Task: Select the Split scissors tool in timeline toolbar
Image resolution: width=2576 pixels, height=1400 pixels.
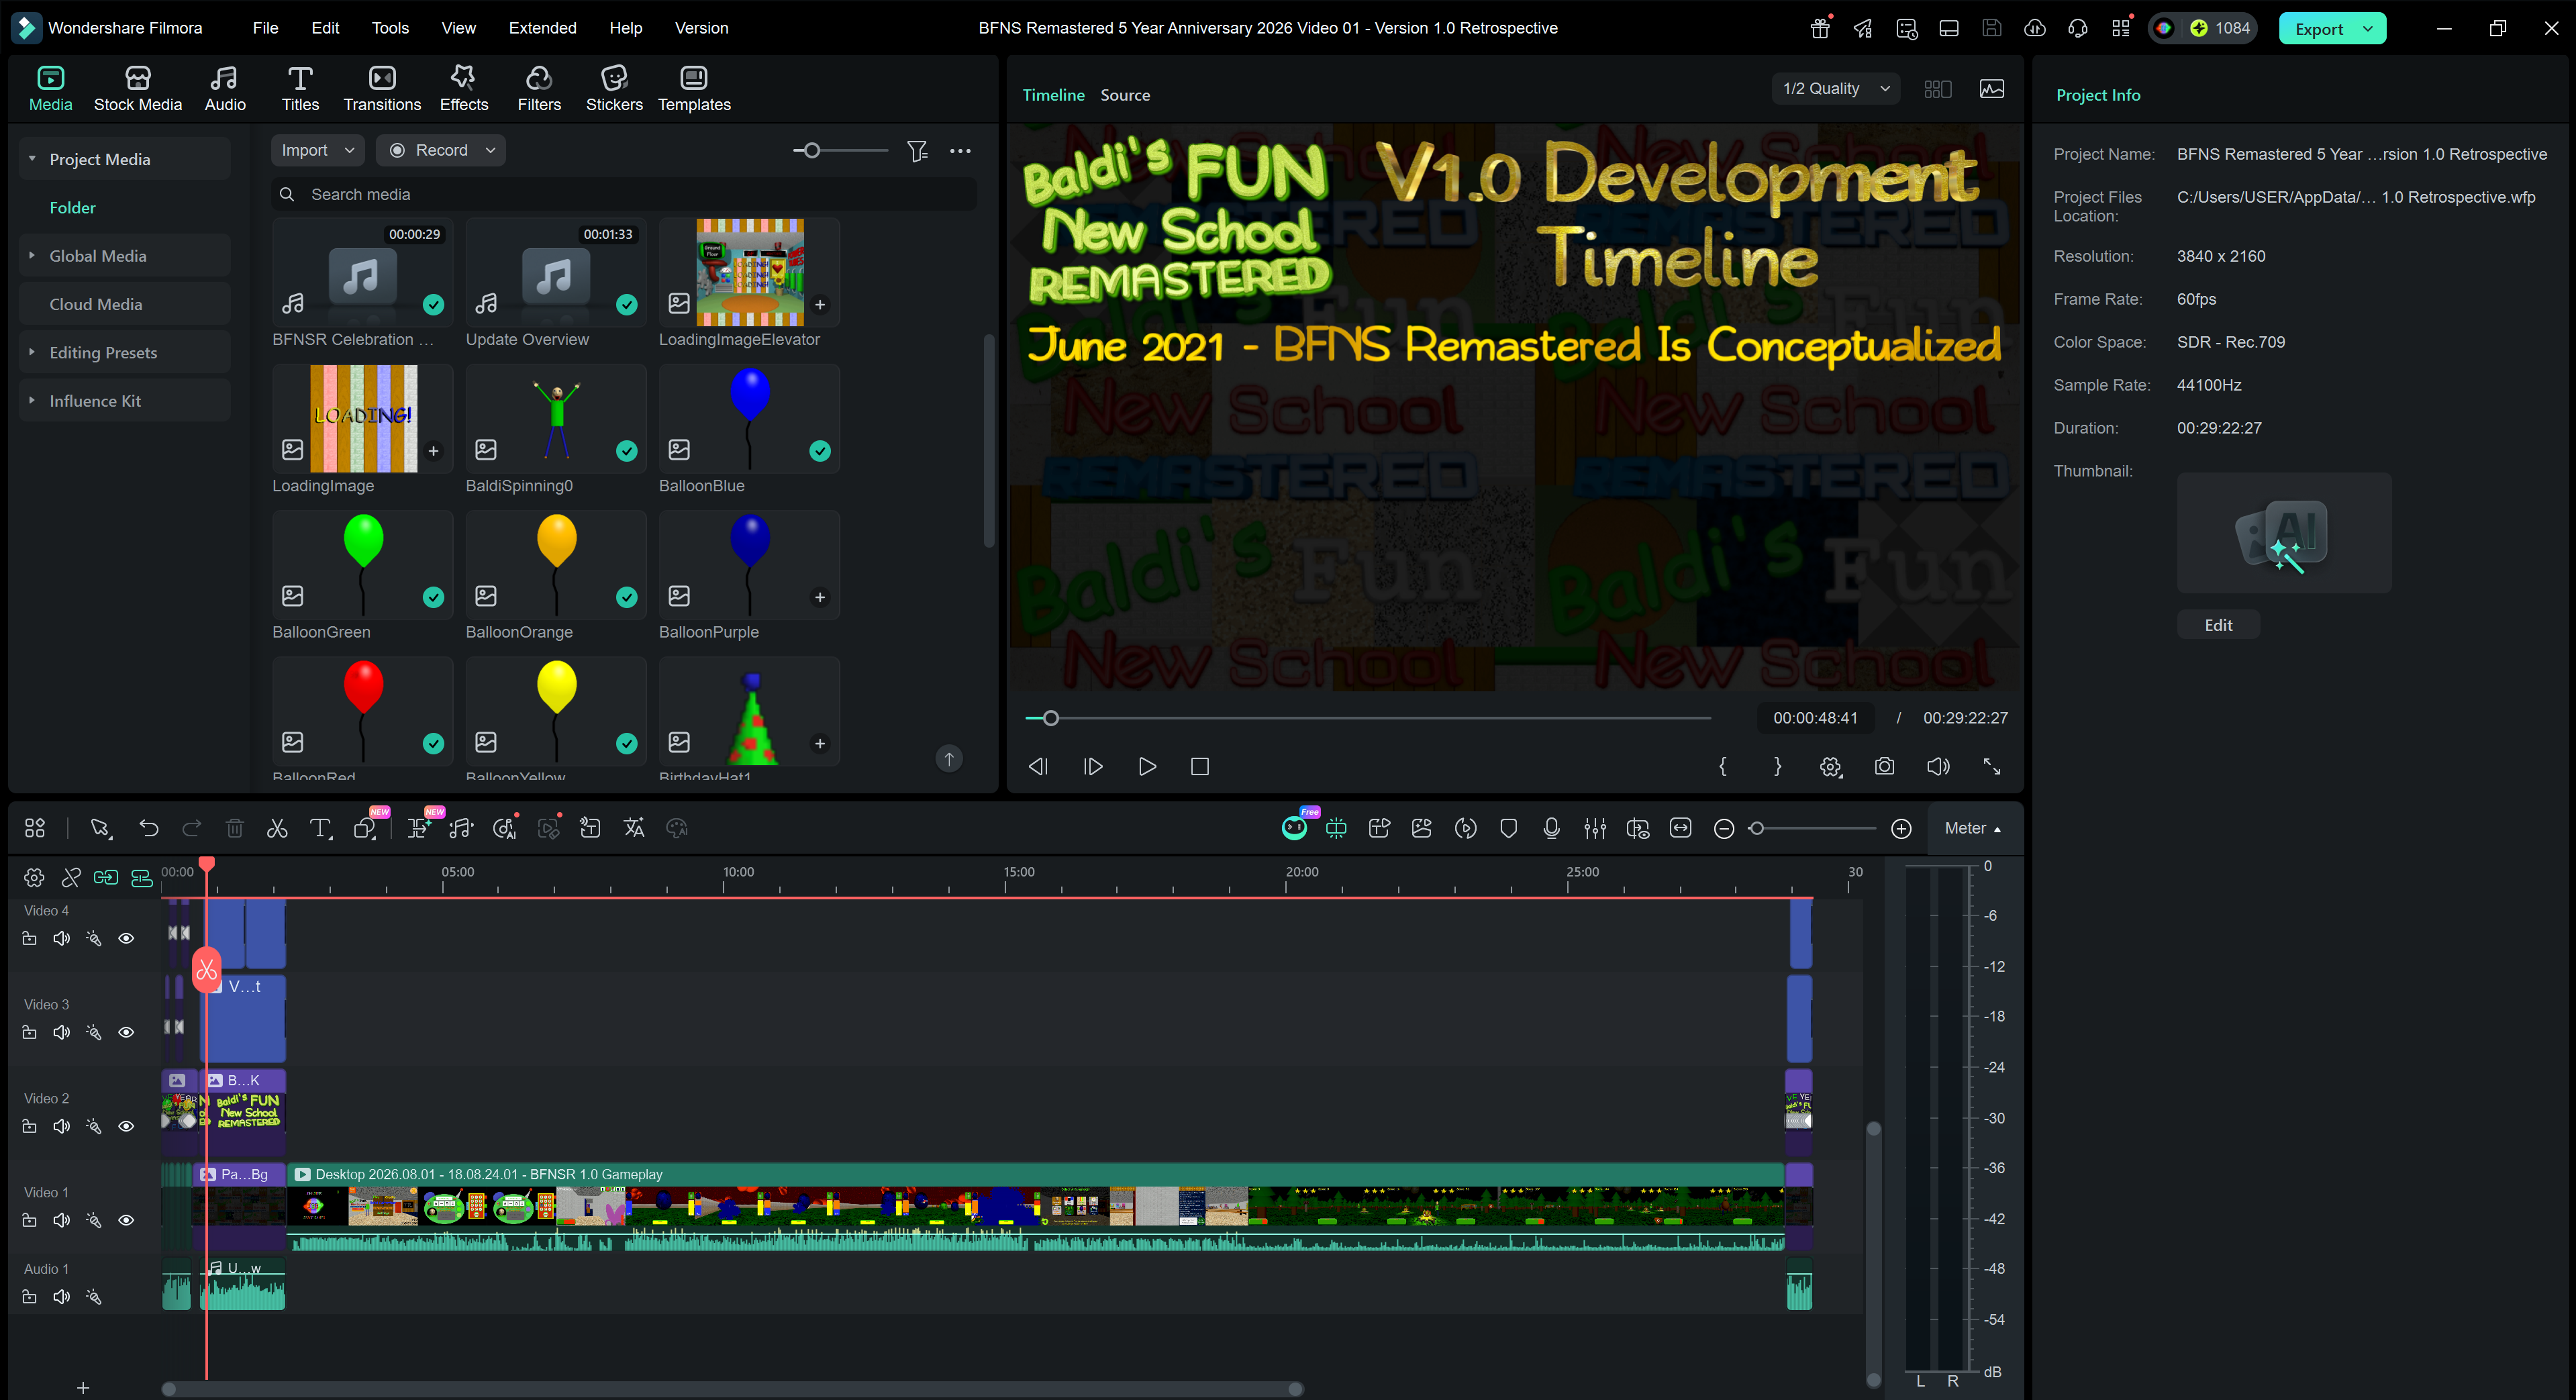Action: pos(277,828)
